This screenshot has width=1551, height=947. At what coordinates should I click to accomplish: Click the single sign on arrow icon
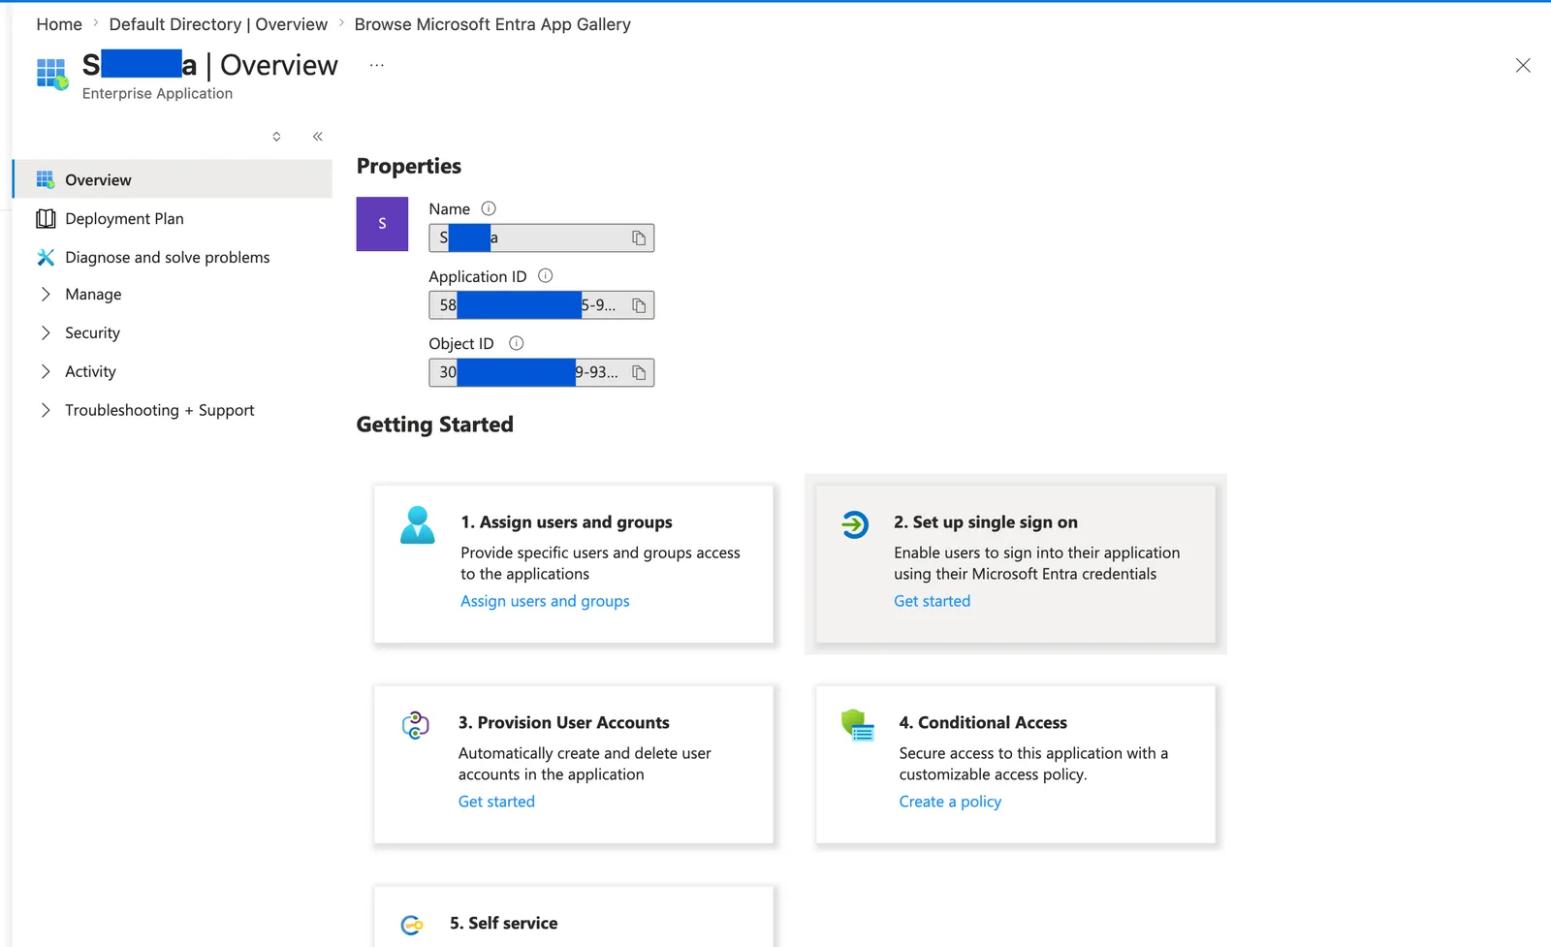point(855,524)
